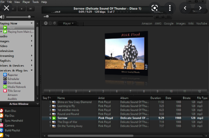
Task: Click the volume slider handle
Action: coord(29,17)
